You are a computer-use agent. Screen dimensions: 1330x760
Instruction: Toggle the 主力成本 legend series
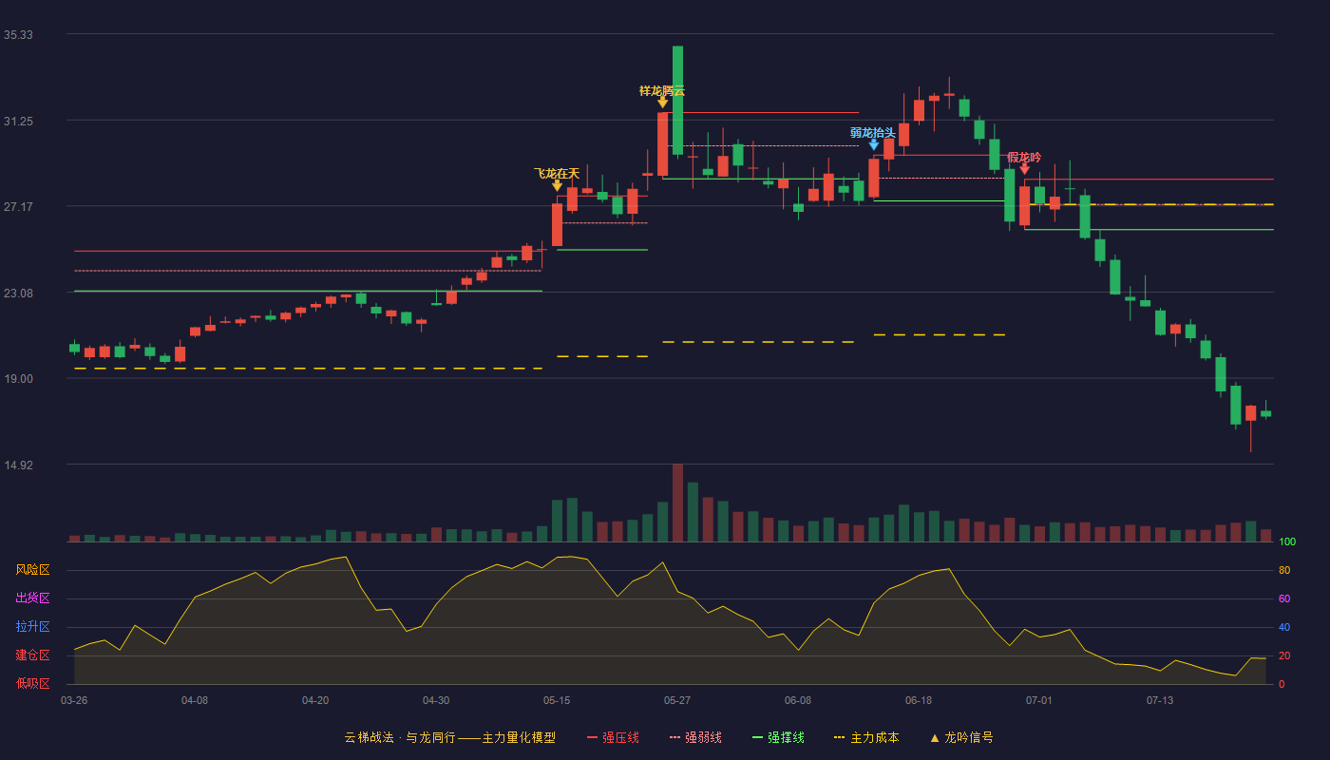(x=866, y=737)
